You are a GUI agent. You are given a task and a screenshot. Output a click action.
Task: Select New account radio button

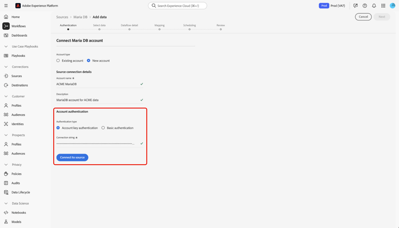(88, 61)
